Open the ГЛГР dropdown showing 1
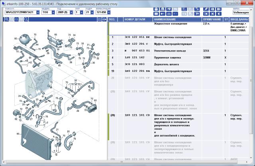 tap(81, 12)
